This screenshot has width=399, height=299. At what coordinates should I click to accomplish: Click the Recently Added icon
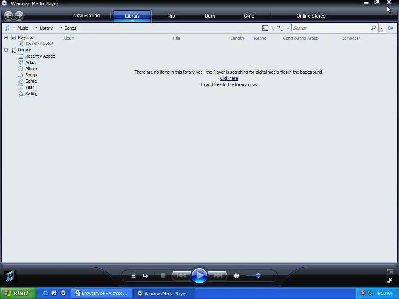(21, 56)
